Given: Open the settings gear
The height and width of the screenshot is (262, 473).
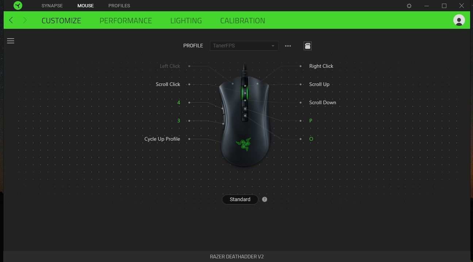Looking at the screenshot, I should pyautogui.click(x=409, y=6).
